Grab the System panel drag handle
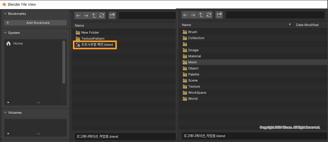328x142 pixels. (x=66, y=33)
